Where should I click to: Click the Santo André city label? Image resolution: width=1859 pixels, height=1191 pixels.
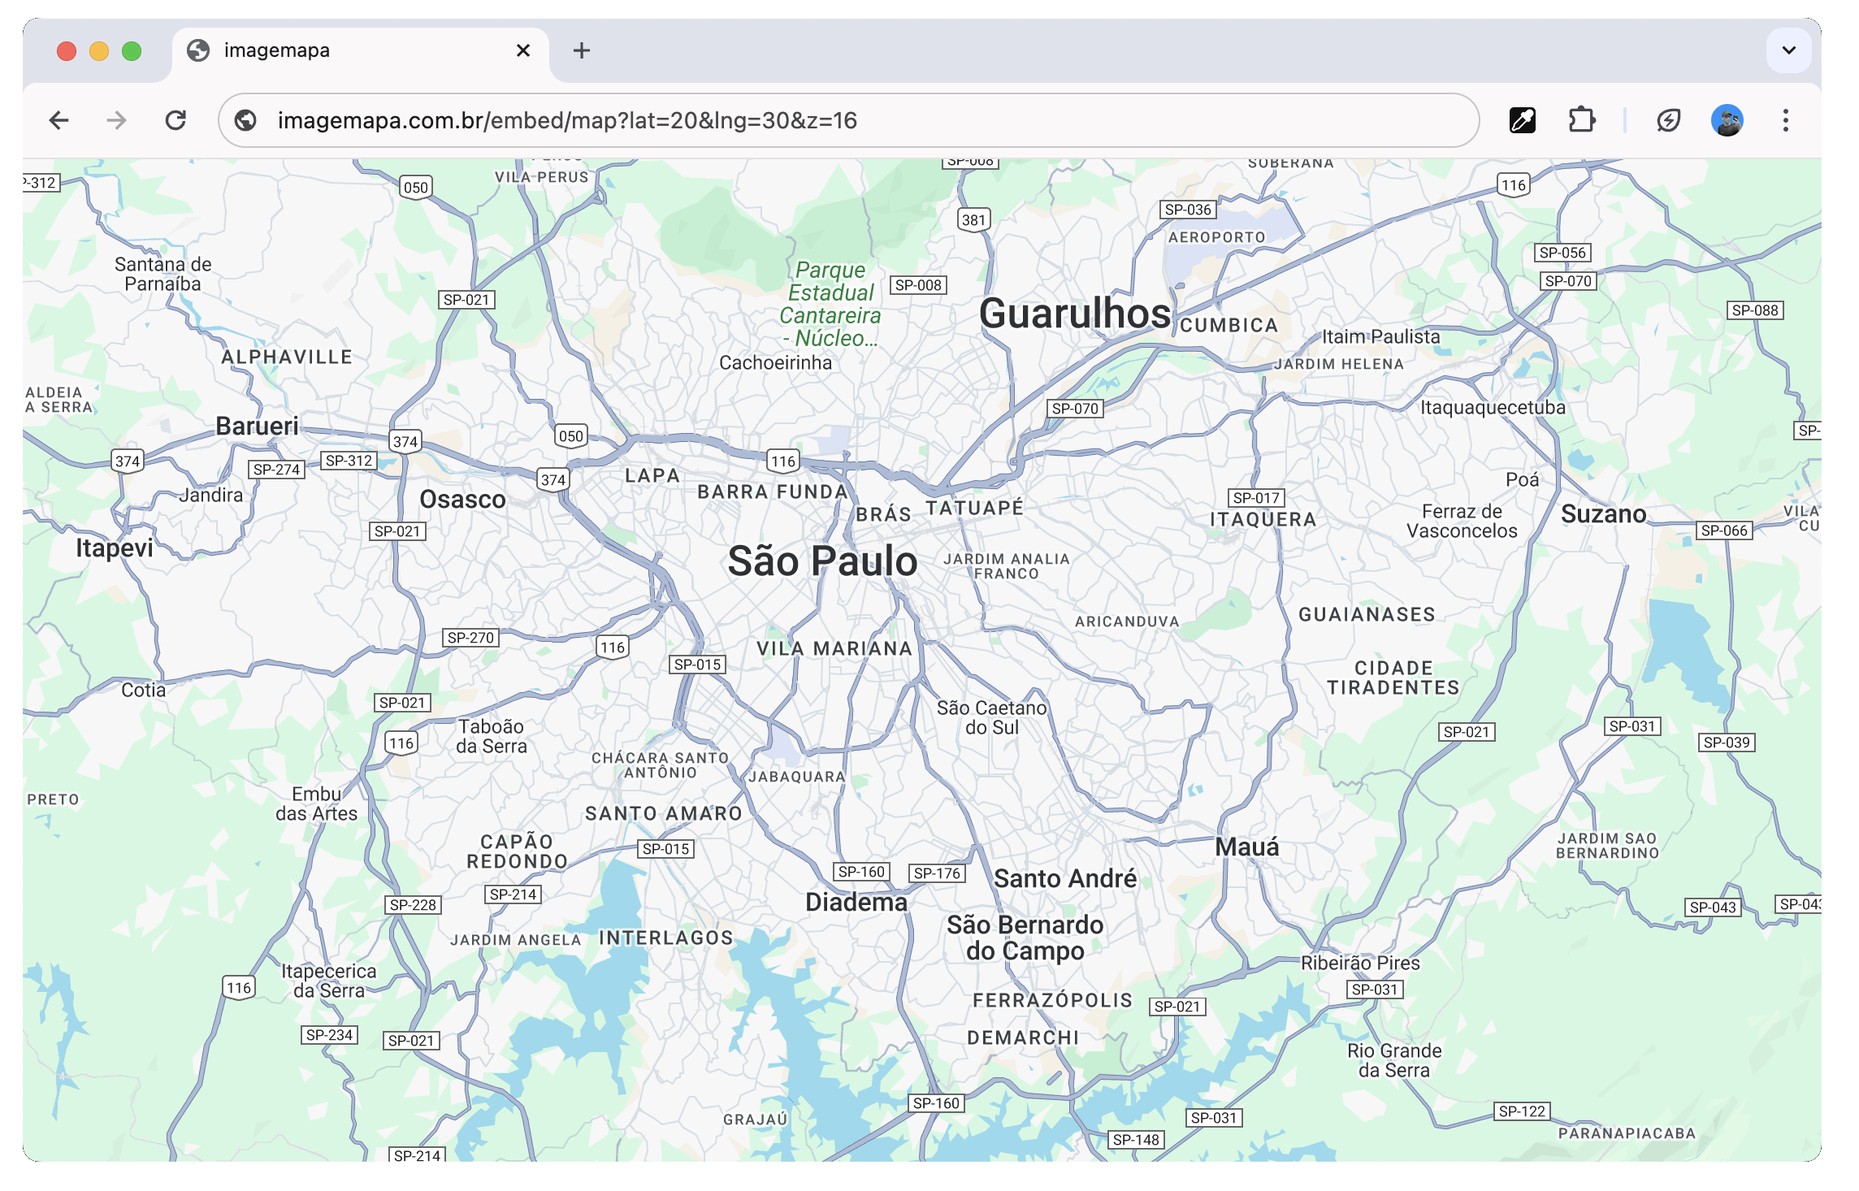pos(1064,879)
